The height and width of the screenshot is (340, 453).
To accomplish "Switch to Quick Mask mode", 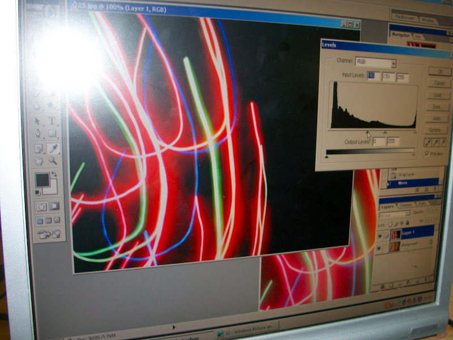I will (x=54, y=206).
